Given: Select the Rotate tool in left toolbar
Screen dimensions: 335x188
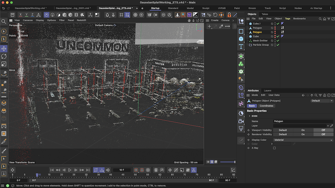Looking at the screenshot, I should tap(4, 56).
